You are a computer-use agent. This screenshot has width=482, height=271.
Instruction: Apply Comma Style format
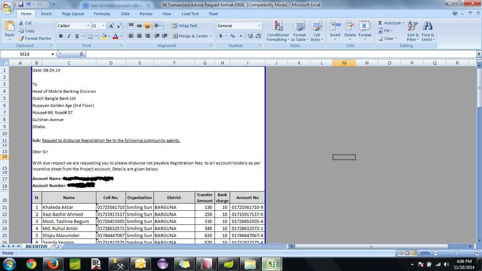tap(241, 36)
